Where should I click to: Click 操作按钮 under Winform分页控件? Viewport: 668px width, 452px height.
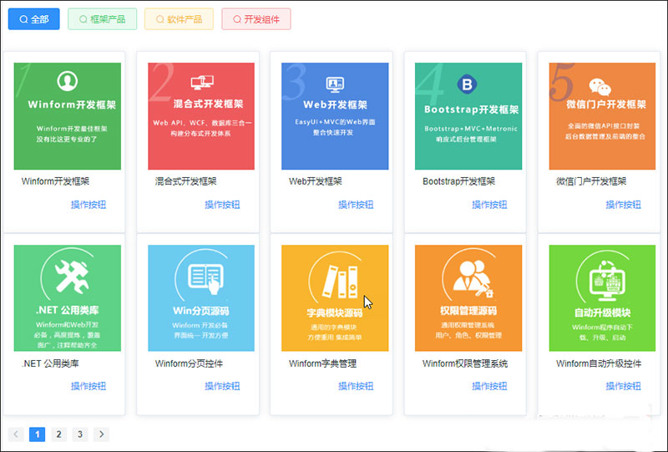click(222, 386)
